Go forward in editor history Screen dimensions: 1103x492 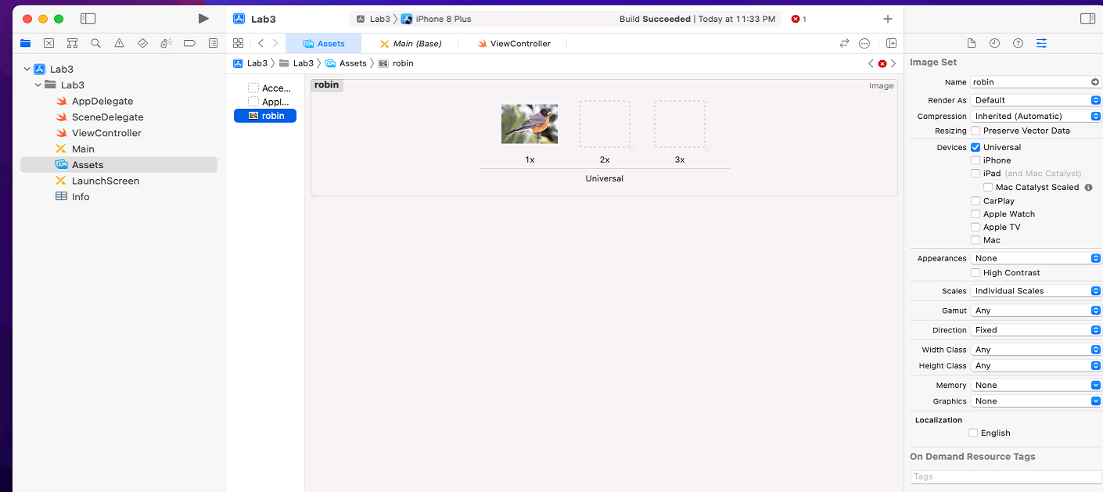(x=275, y=43)
